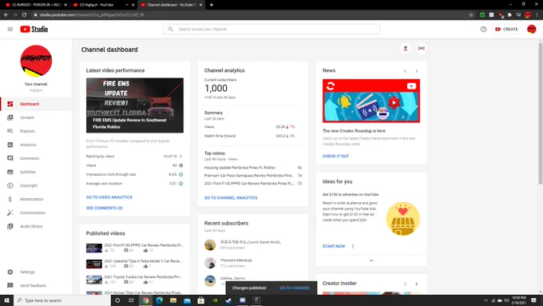Open Comments in the sidebar
This screenshot has width=543, height=306.
click(x=36, y=158)
